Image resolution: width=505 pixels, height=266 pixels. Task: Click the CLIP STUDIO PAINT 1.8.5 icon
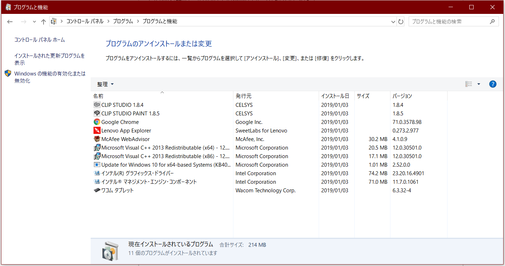pos(97,113)
